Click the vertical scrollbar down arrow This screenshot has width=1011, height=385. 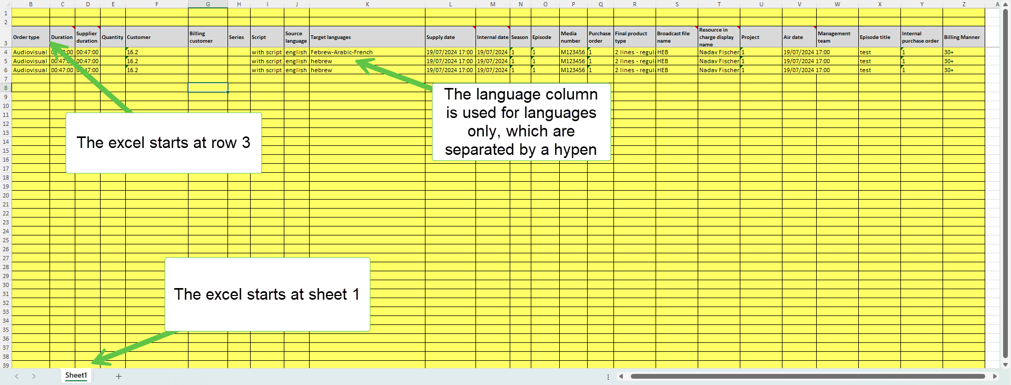(x=1005, y=364)
